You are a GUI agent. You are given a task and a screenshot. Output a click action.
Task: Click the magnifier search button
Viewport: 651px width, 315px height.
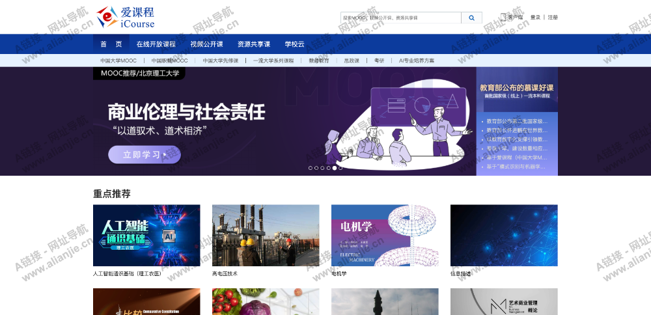pyautogui.click(x=471, y=18)
